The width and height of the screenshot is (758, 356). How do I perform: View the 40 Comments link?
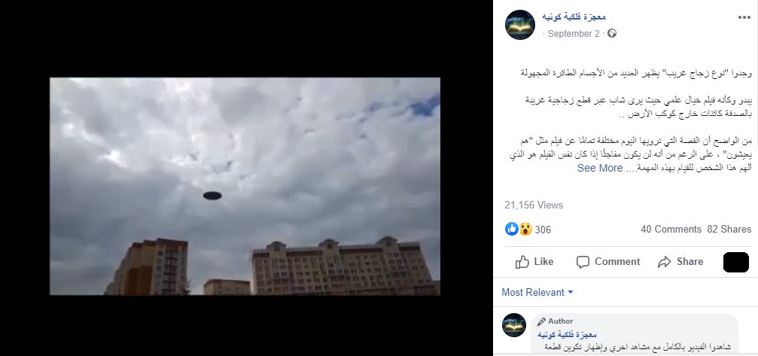(x=671, y=229)
